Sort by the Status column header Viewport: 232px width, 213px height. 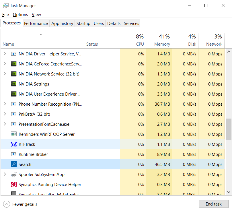pyautogui.click(x=102, y=40)
